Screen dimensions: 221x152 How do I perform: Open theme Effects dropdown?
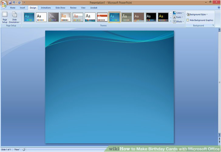pyautogui.click(x=178, y=22)
